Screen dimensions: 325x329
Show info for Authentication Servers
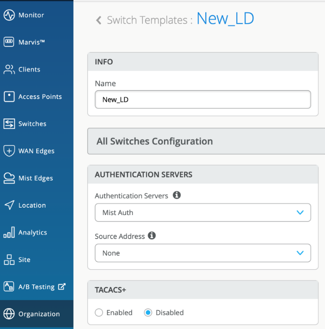point(177,195)
